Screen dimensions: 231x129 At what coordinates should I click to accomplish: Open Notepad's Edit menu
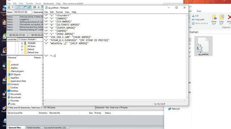click(x=52, y=12)
